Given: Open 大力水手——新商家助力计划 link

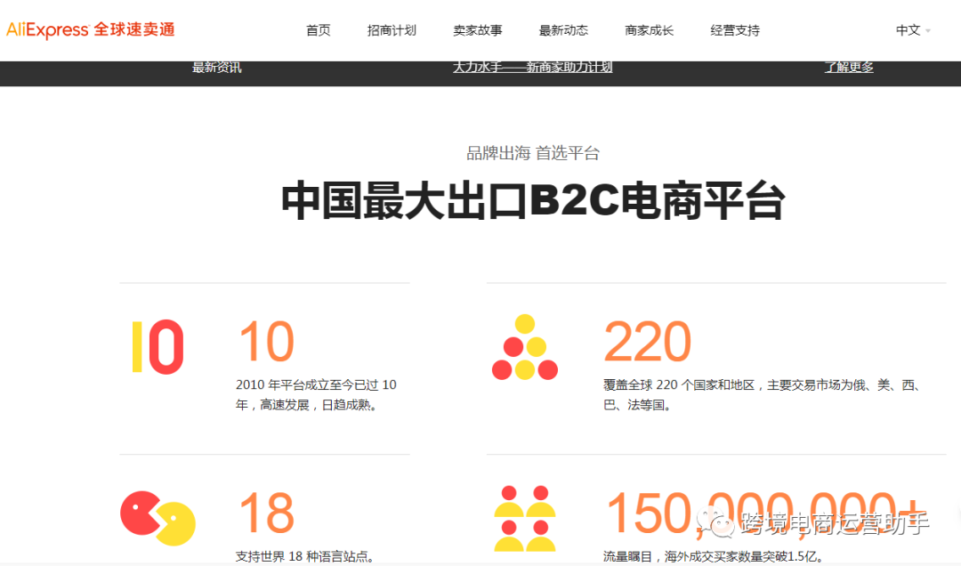Looking at the screenshot, I should pos(534,67).
